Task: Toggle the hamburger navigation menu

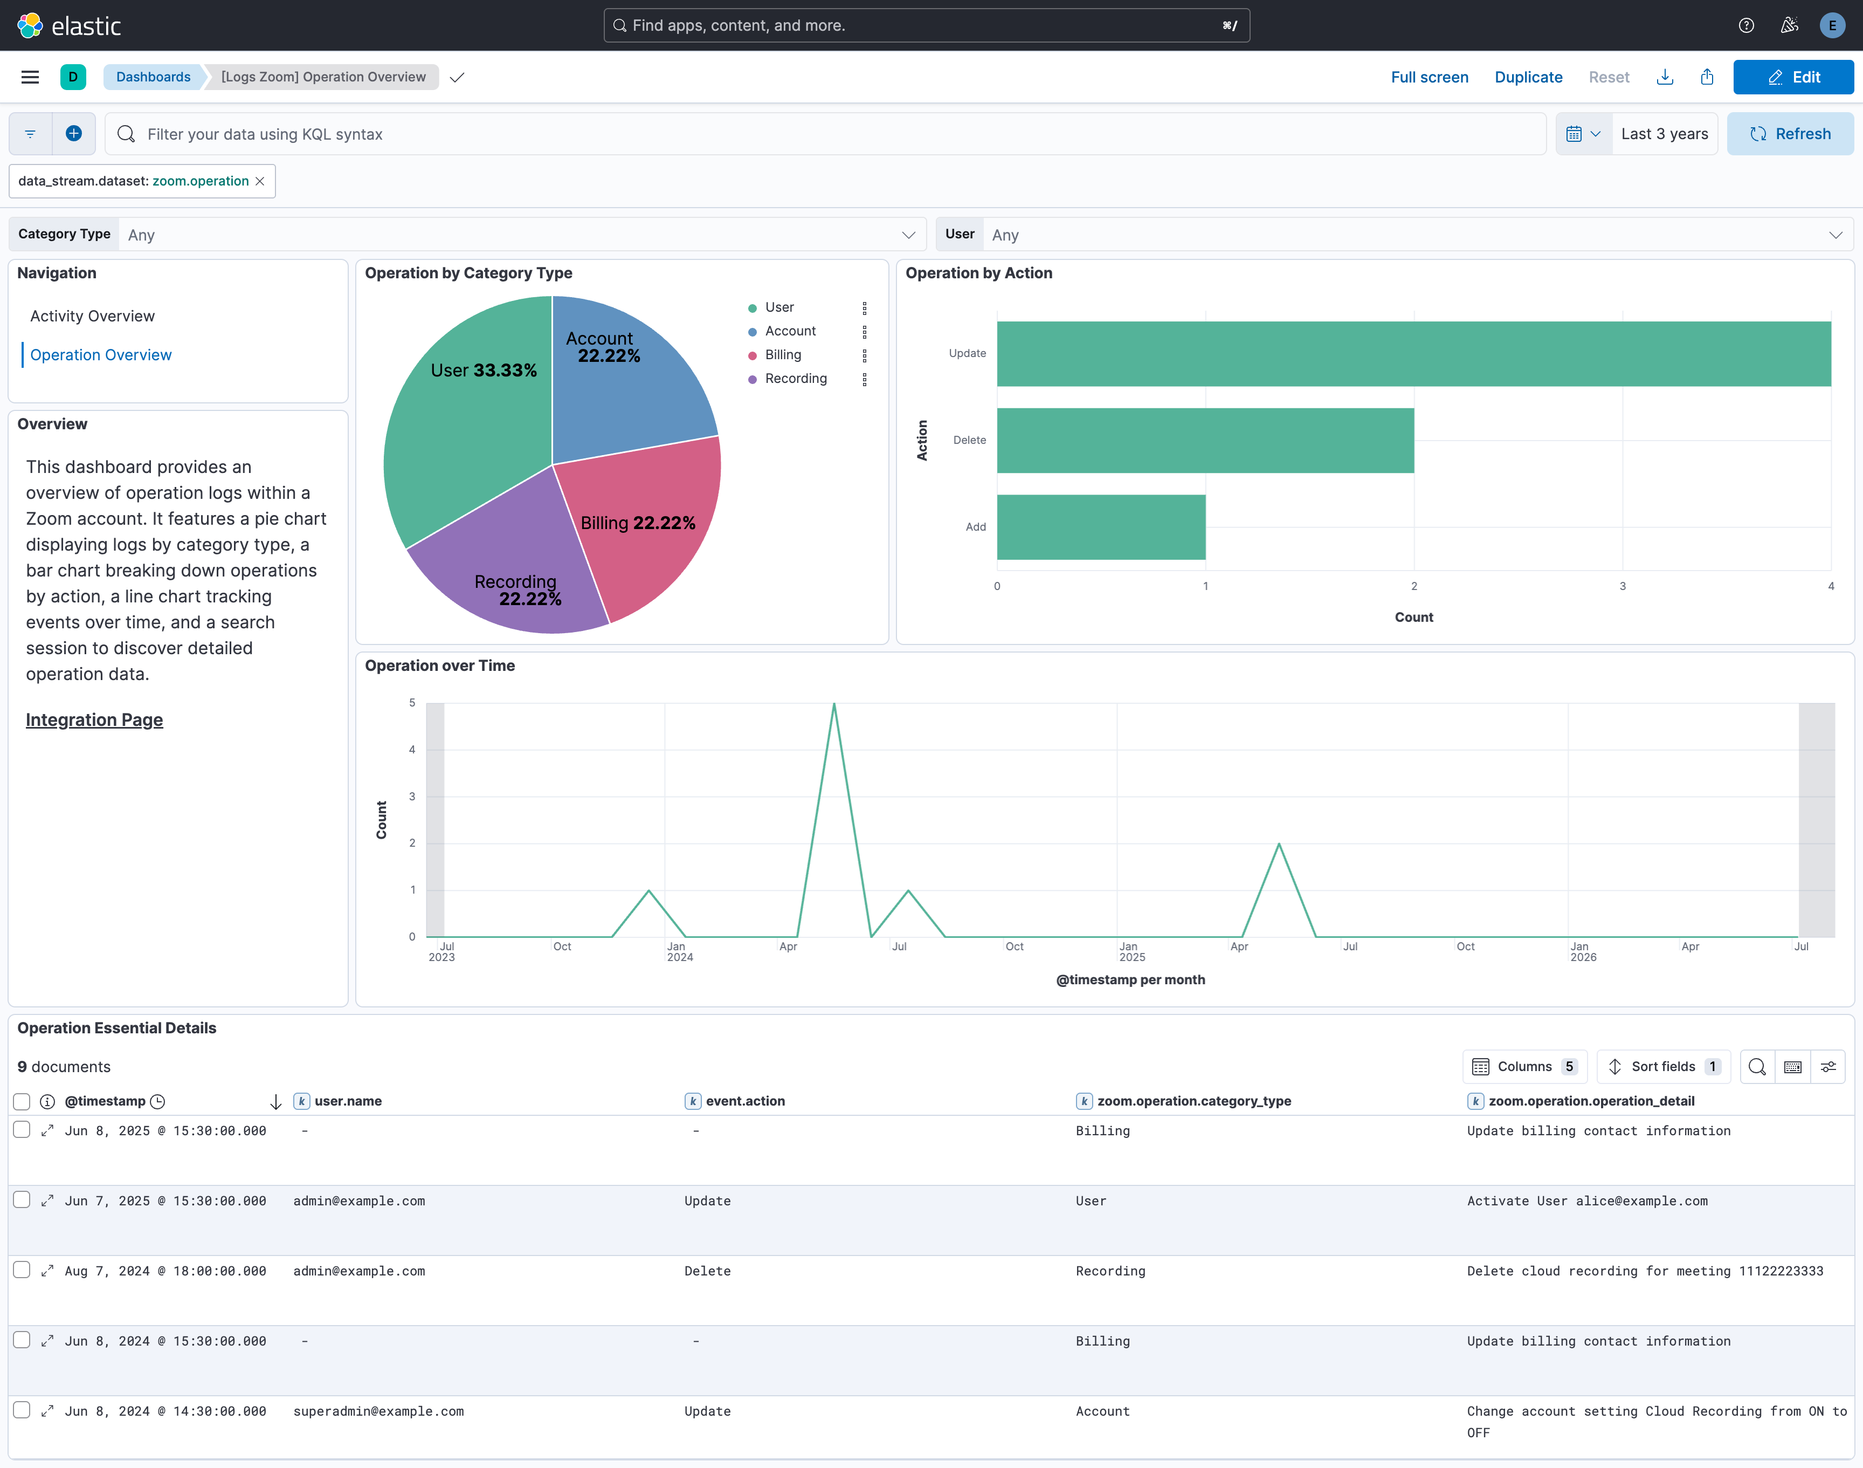Action: (x=30, y=77)
